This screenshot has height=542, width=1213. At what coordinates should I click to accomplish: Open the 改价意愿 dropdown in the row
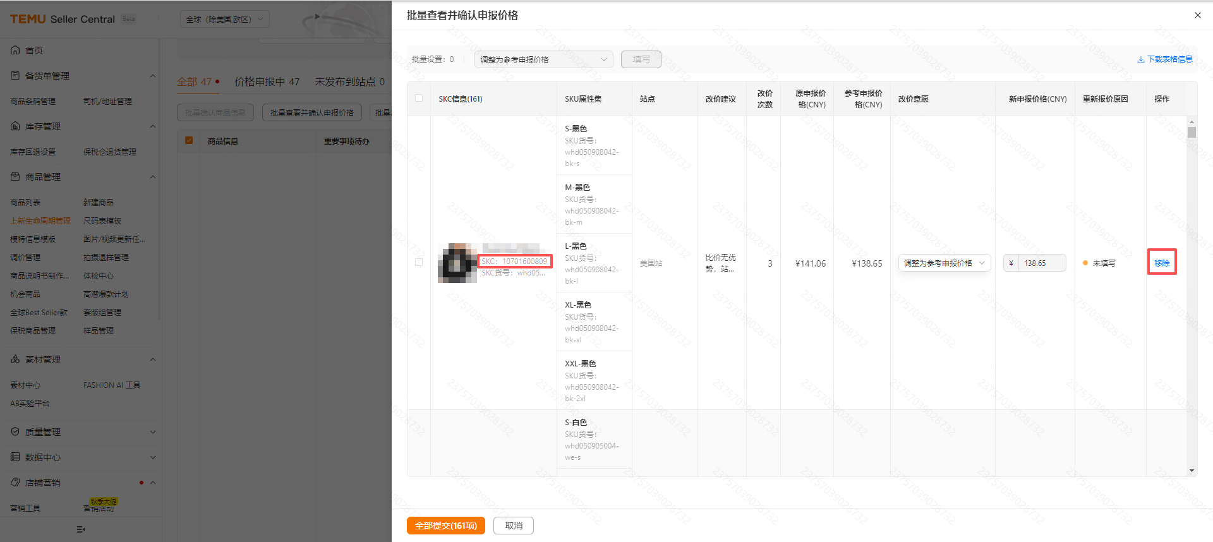click(944, 263)
